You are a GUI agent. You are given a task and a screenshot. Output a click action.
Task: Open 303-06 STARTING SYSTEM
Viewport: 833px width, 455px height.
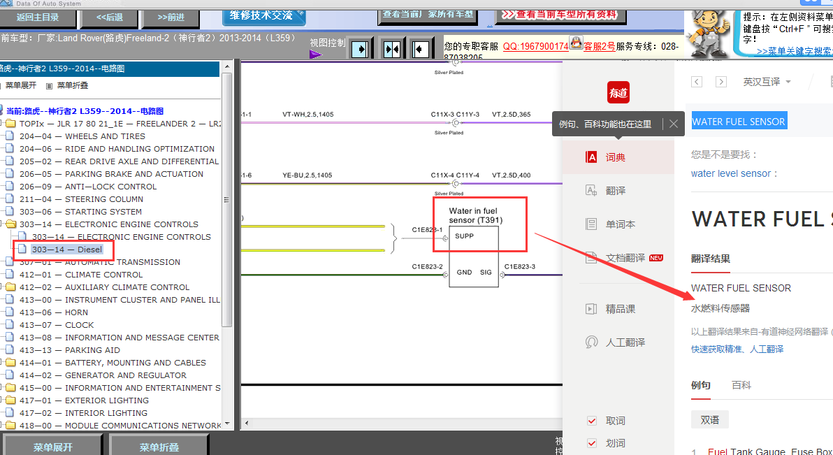point(80,212)
